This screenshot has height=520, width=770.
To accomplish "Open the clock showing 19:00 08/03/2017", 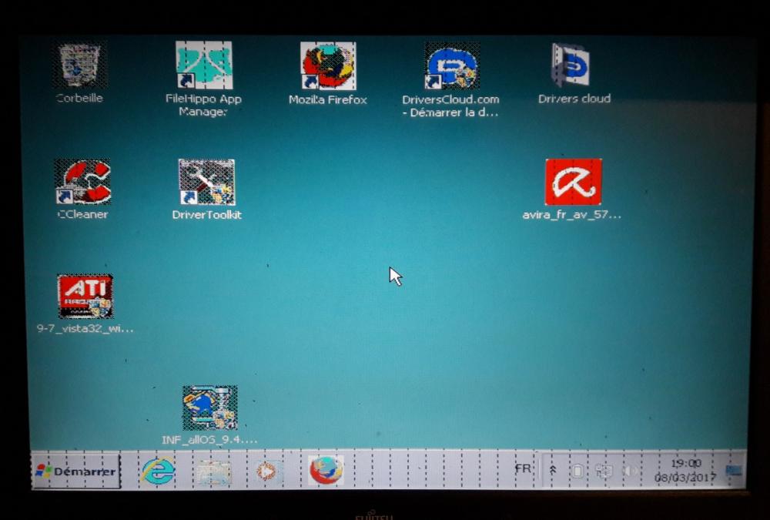I will coord(685,470).
